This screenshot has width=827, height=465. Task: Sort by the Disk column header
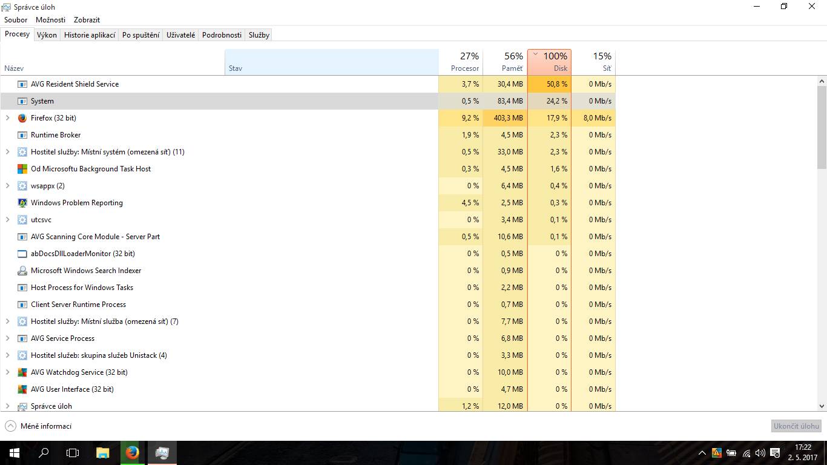pos(549,62)
